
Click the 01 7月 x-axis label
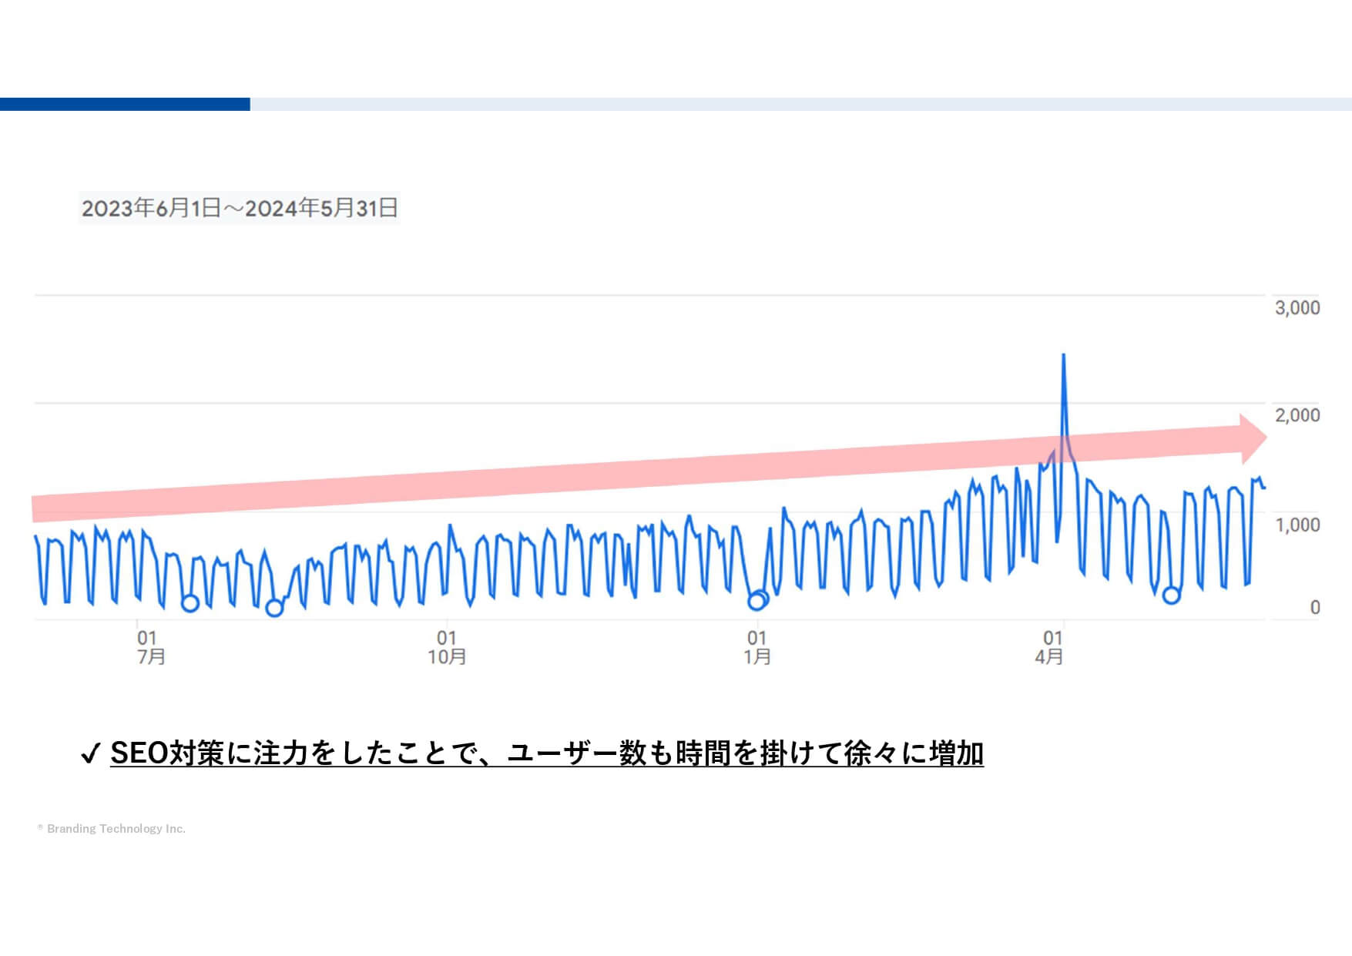150,648
